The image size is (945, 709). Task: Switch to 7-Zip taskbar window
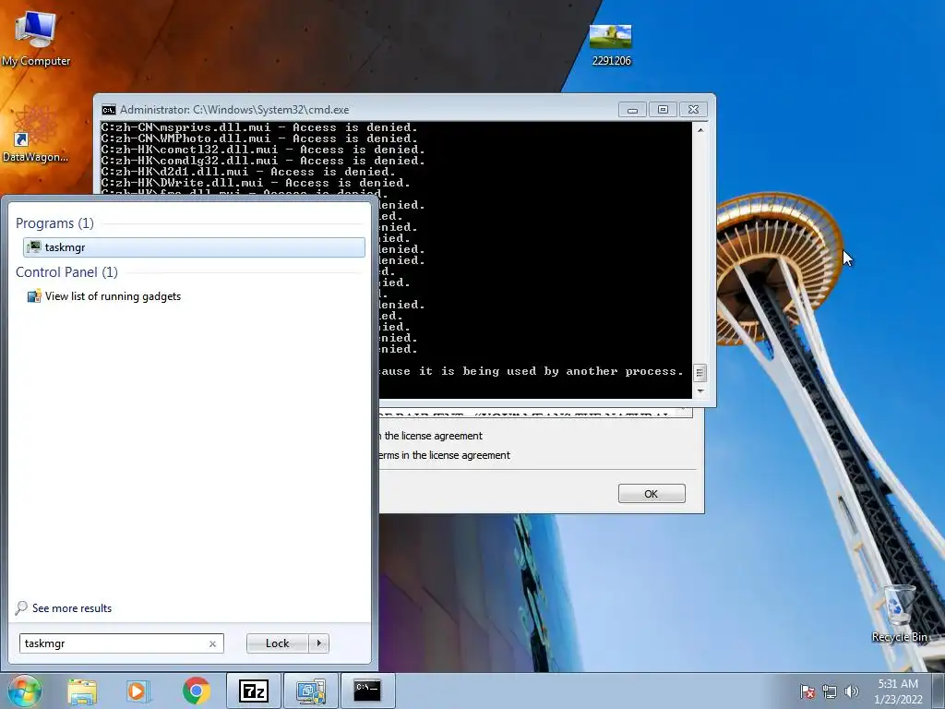pos(253,691)
